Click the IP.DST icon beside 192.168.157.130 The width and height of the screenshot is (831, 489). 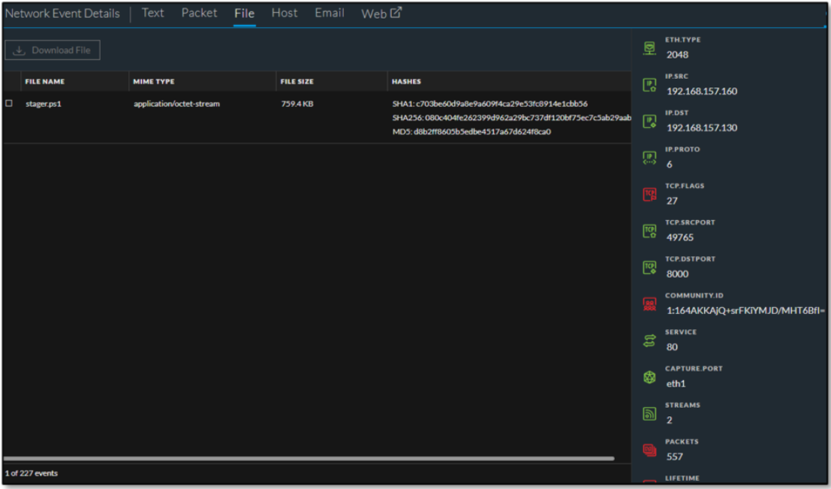click(x=649, y=121)
